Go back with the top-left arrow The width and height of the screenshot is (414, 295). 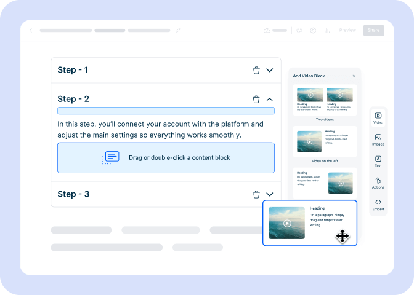point(31,31)
